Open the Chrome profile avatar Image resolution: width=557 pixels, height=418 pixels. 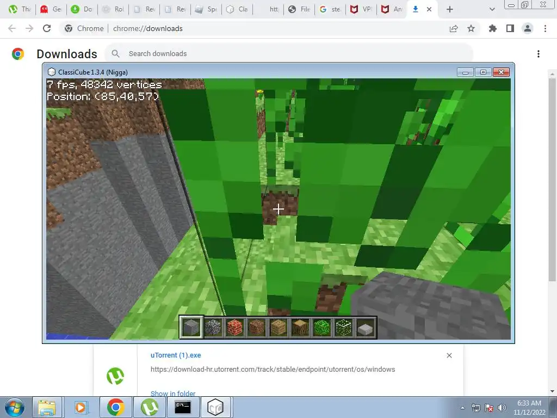pyautogui.click(x=528, y=28)
